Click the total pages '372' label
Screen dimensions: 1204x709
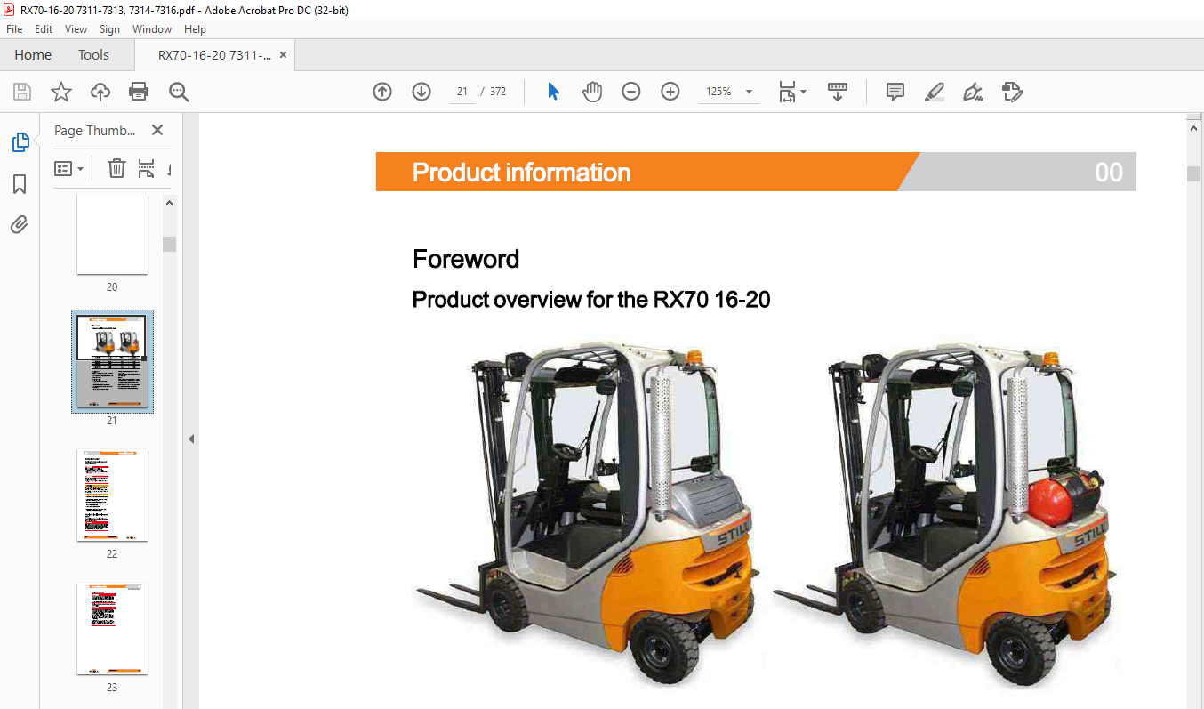(x=498, y=92)
